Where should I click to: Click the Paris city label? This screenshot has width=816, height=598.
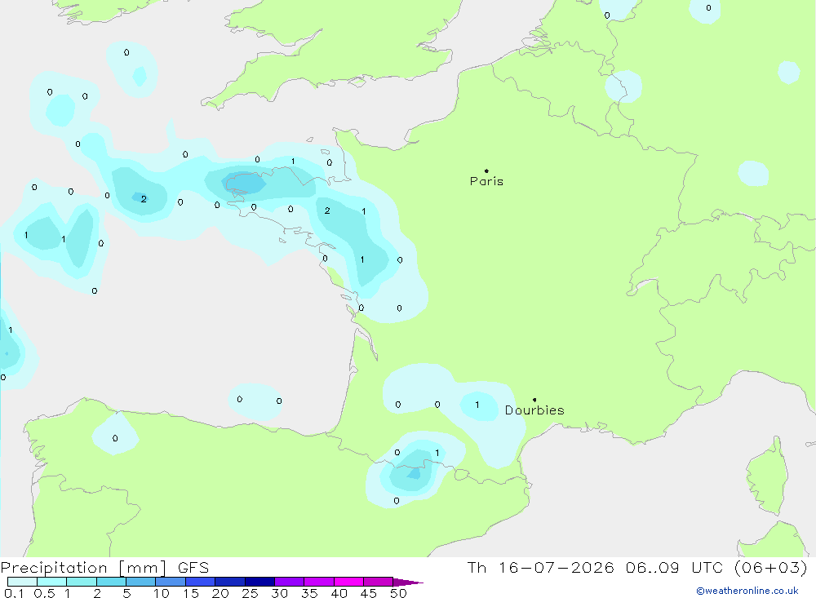click(486, 181)
